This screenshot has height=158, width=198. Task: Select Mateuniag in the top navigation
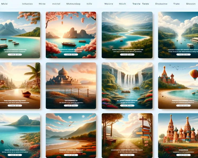click(73, 4)
